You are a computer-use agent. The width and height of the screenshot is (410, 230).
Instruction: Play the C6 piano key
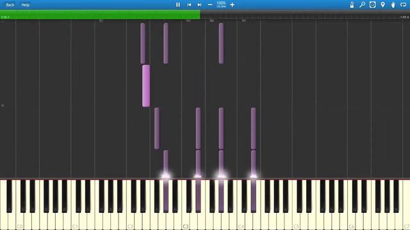[351, 222]
